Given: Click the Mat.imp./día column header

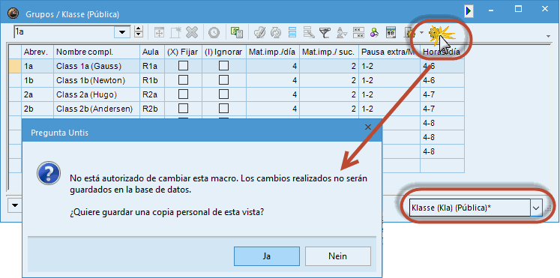Looking at the screenshot, I should point(273,52).
